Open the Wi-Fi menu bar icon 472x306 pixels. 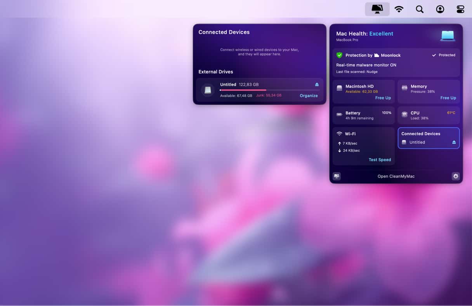[x=399, y=9]
